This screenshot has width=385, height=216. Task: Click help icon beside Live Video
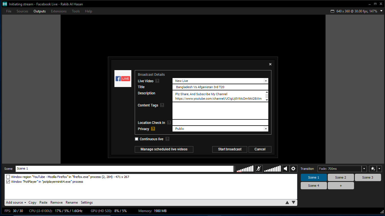coord(157,81)
